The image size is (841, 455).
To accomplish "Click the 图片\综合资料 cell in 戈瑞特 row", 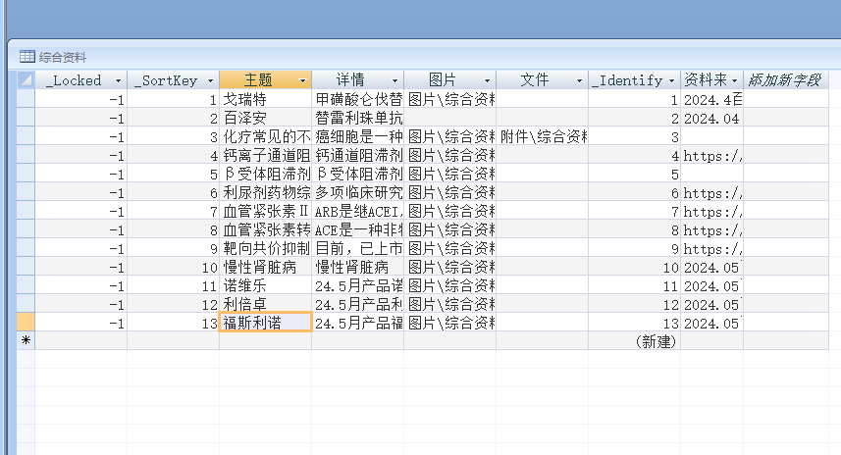I will point(450,99).
